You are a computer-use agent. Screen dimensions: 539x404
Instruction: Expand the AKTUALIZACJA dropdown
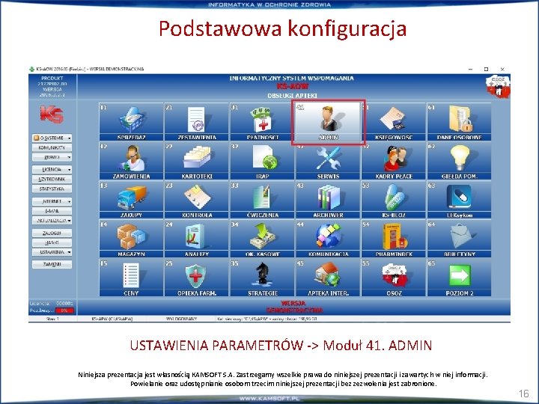pyautogui.click(x=52, y=221)
